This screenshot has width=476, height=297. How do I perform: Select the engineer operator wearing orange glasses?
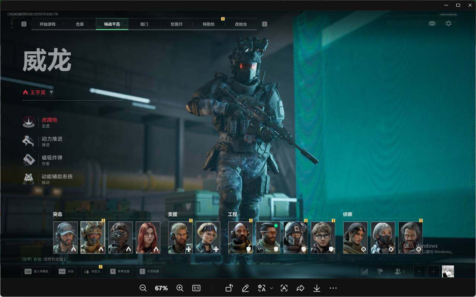(268, 237)
